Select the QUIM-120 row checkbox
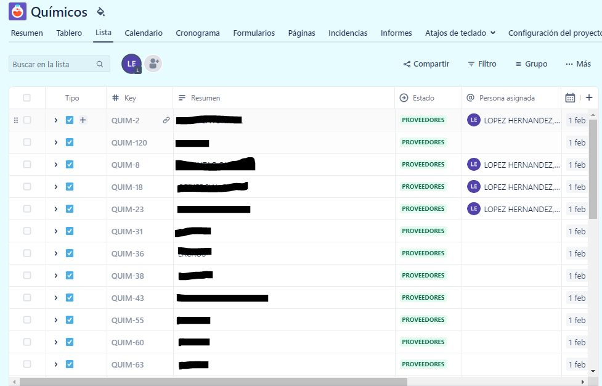This screenshot has width=602, height=386. 27,142
